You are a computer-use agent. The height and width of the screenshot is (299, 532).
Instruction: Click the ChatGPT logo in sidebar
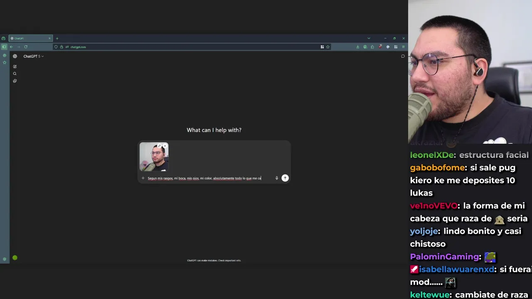(x=15, y=56)
